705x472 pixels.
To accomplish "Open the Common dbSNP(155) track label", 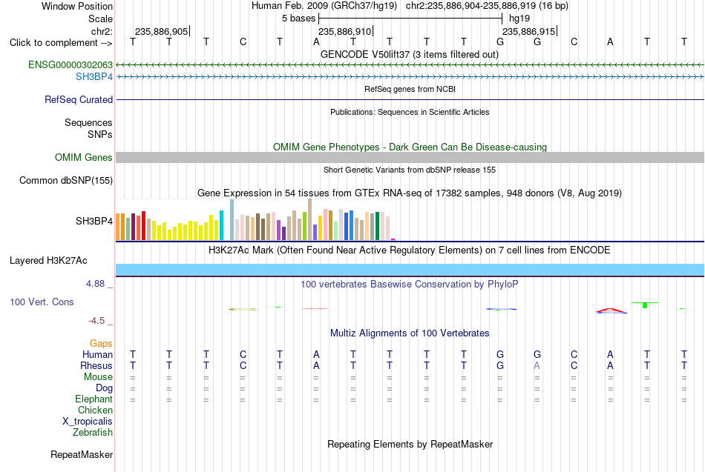I will tap(65, 181).
